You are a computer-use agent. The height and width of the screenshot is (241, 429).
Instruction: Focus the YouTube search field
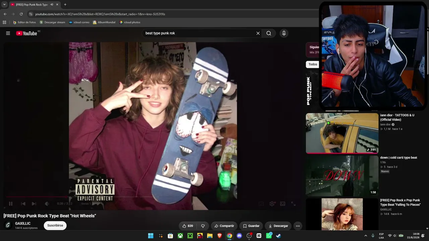point(199,33)
